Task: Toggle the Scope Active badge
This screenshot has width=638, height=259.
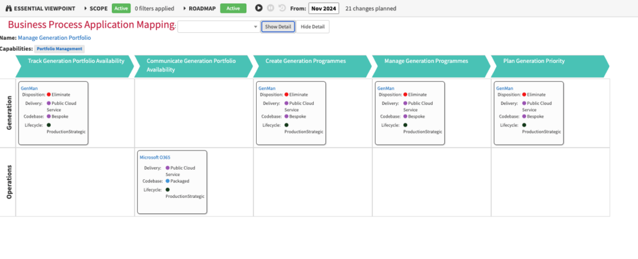Action: (x=122, y=8)
